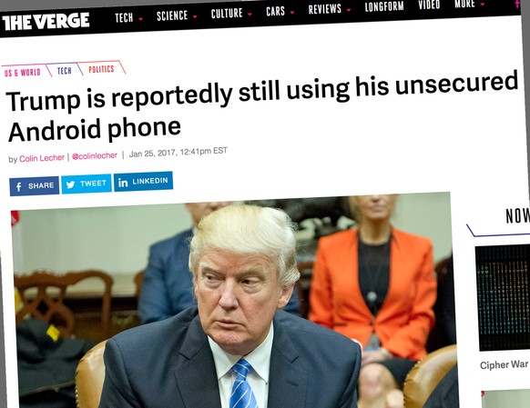Image resolution: width=530 pixels, height=408 pixels.
Task: Expand the Culture menu dropdown arrow
Action: 250,15
